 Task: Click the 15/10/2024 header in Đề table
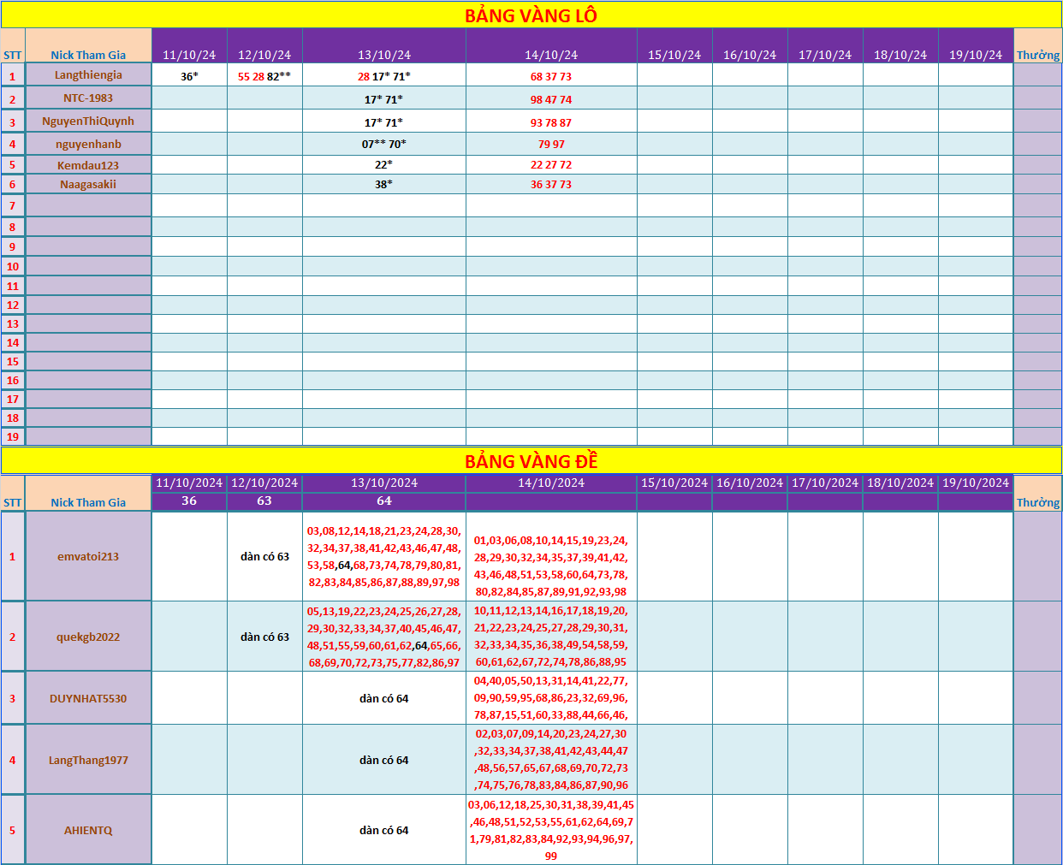click(674, 483)
